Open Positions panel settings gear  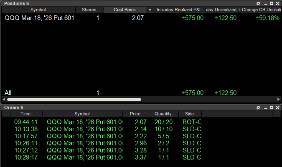tap(259, 4)
